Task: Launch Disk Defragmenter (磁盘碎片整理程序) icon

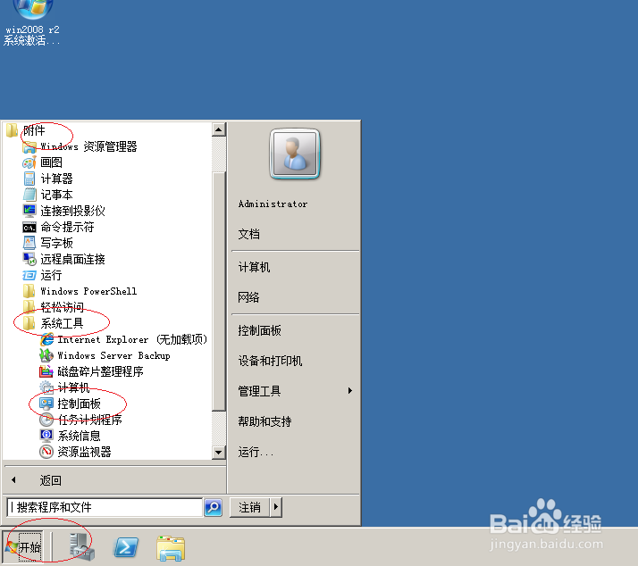Action: click(x=46, y=371)
